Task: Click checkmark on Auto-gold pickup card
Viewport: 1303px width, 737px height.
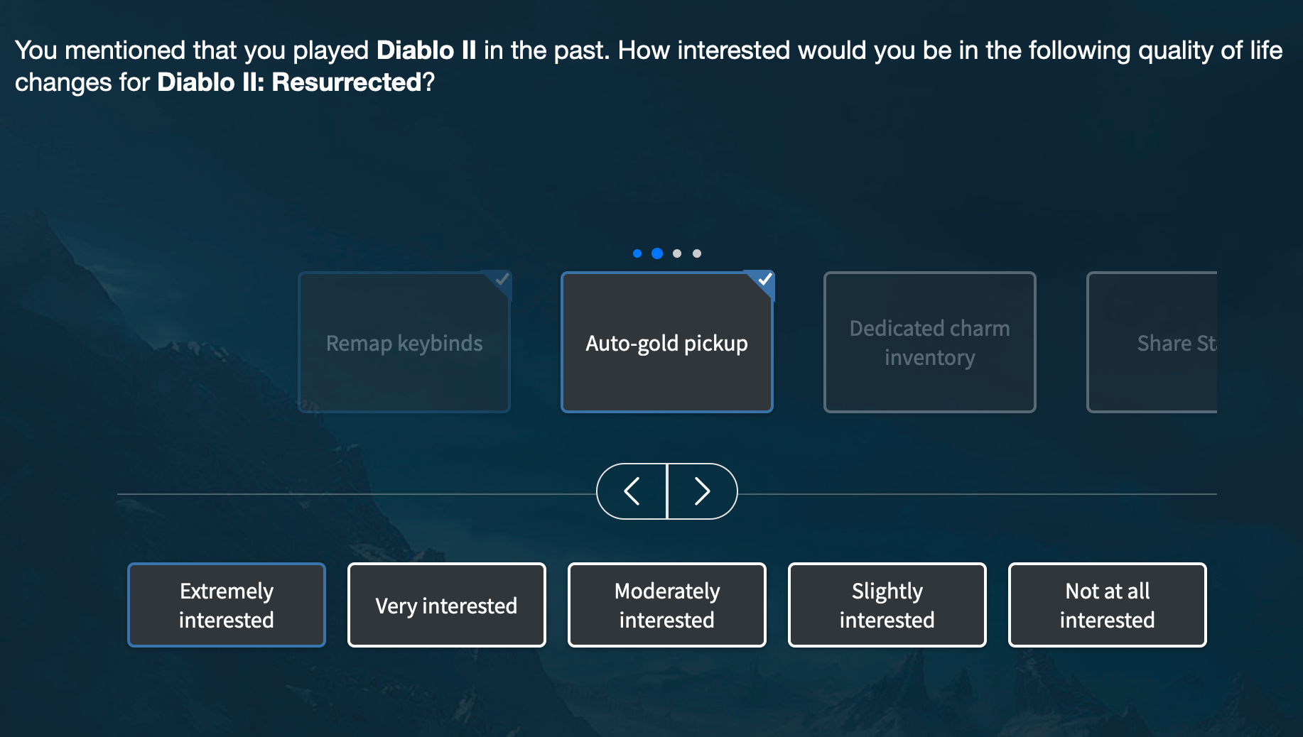Action: (764, 280)
